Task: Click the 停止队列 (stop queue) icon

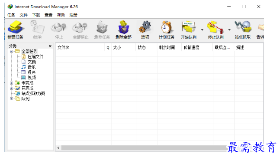Action: pos(216,30)
